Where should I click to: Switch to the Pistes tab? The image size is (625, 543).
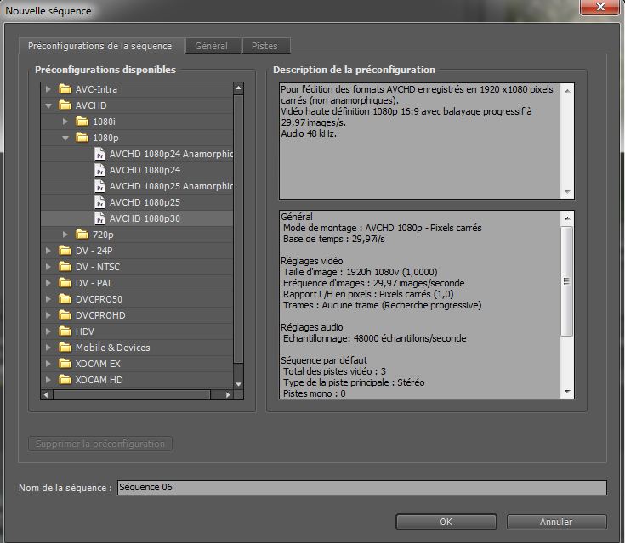265,46
